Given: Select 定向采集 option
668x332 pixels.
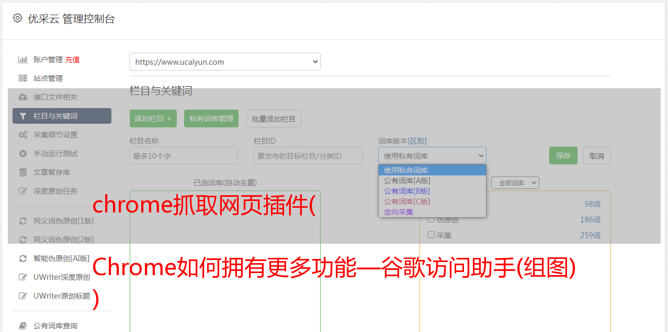Looking at the screenshot, I should [x=432, y=212].
